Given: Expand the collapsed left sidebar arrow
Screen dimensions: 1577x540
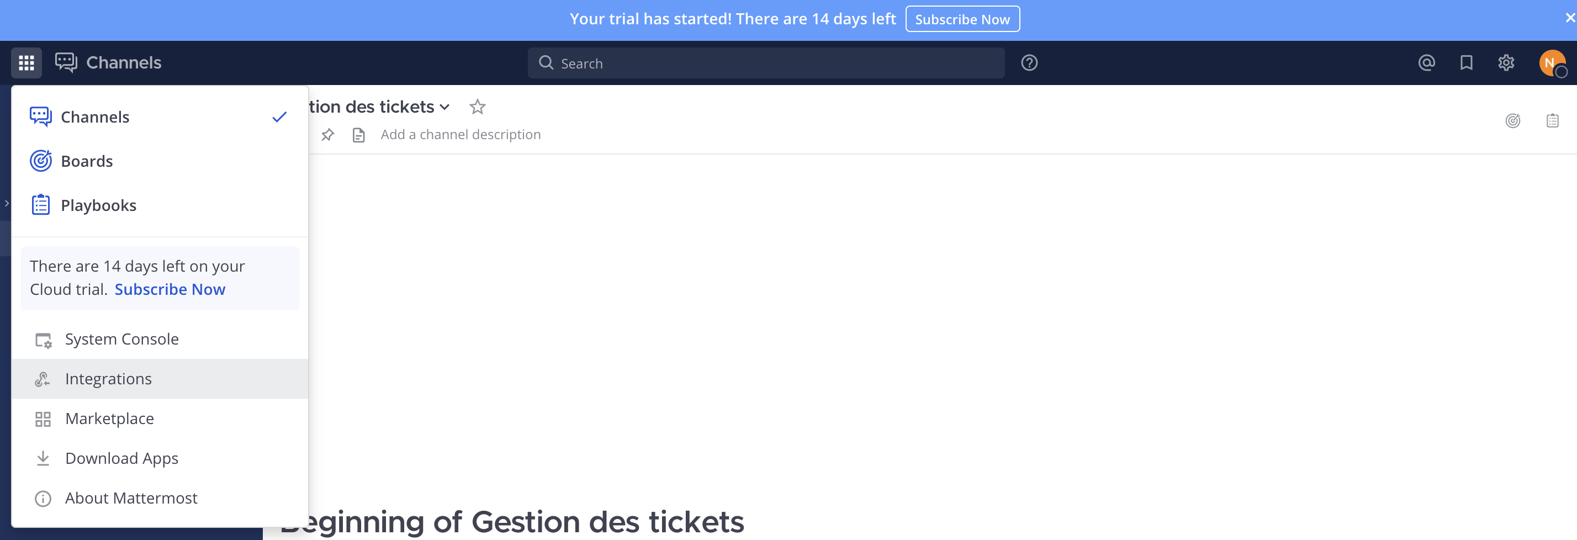Looking at the screenshot, I should (6, 203).
